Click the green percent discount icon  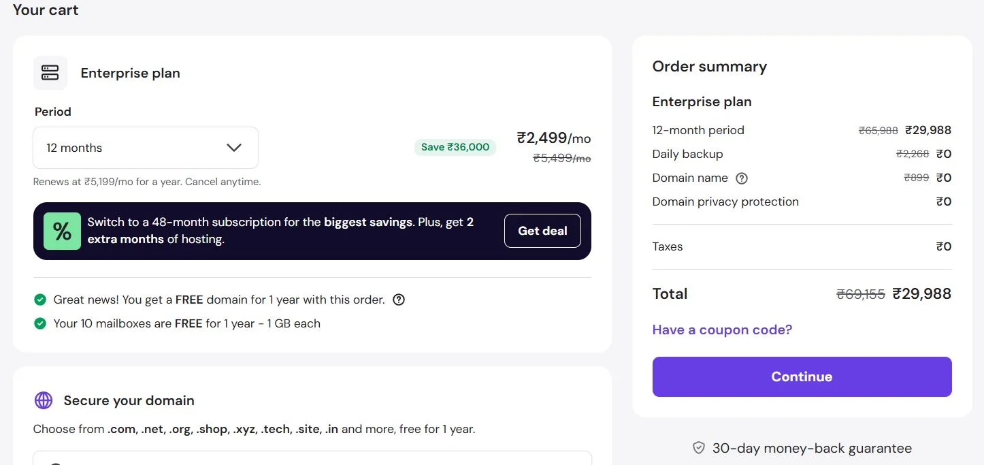(x=62, y=231)
